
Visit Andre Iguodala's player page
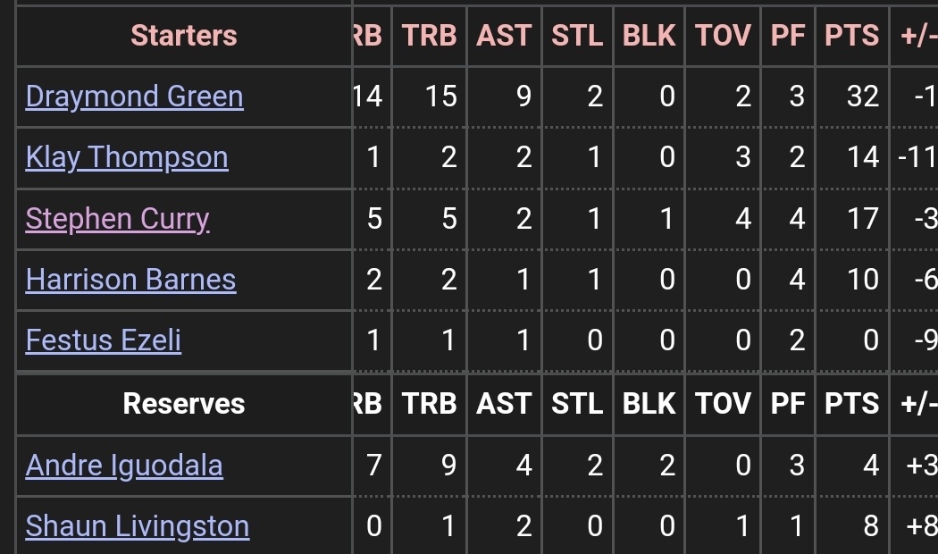(124, 466)
